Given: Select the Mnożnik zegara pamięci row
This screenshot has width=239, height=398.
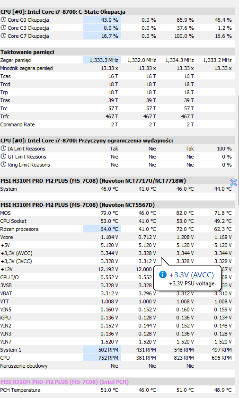Looking at the screenshot, I should (x=117, y=68).
